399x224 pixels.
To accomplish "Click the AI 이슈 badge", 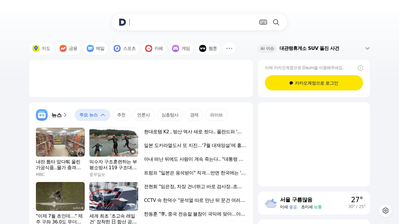I will click(x=267, y=48).
